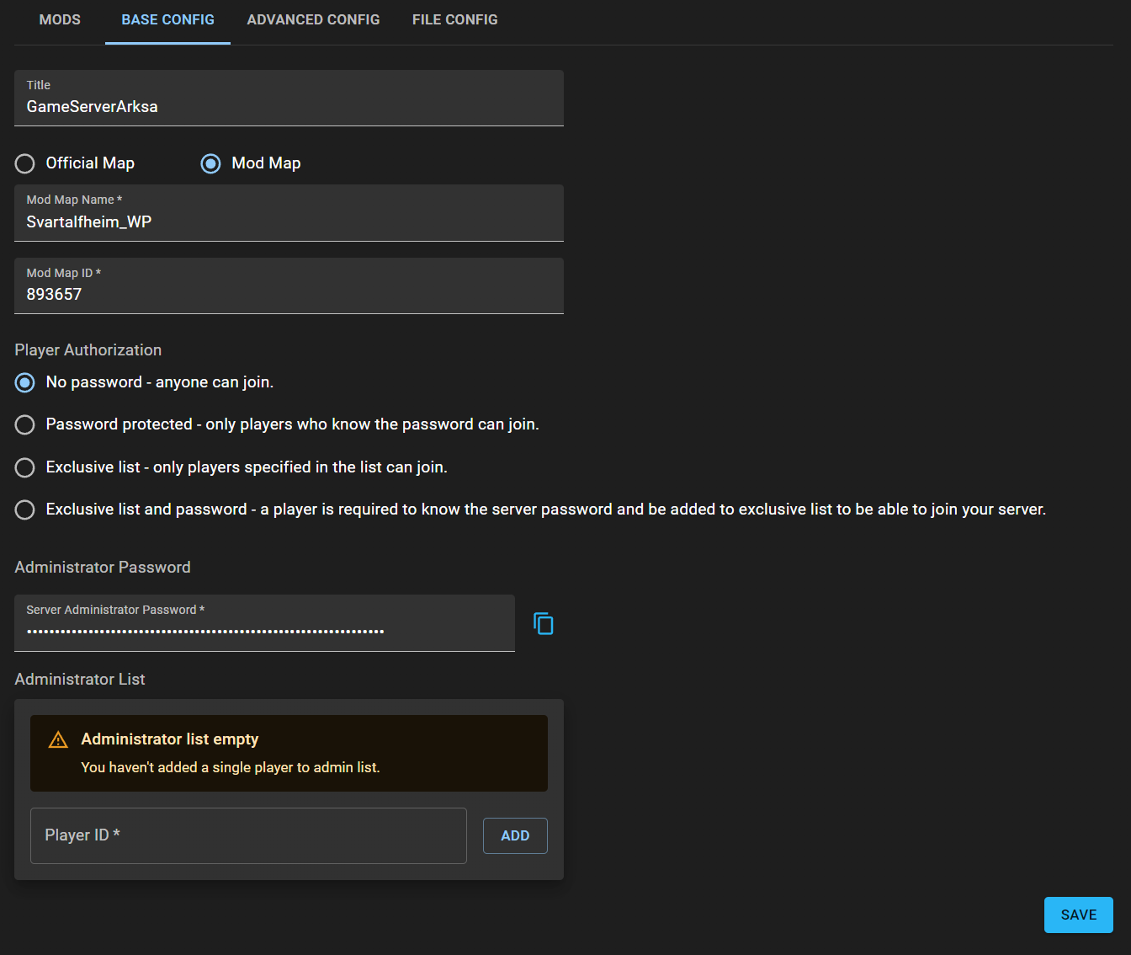Choose Exclusive list and password option
The image size is (1131, 955).
pos(25,510)
